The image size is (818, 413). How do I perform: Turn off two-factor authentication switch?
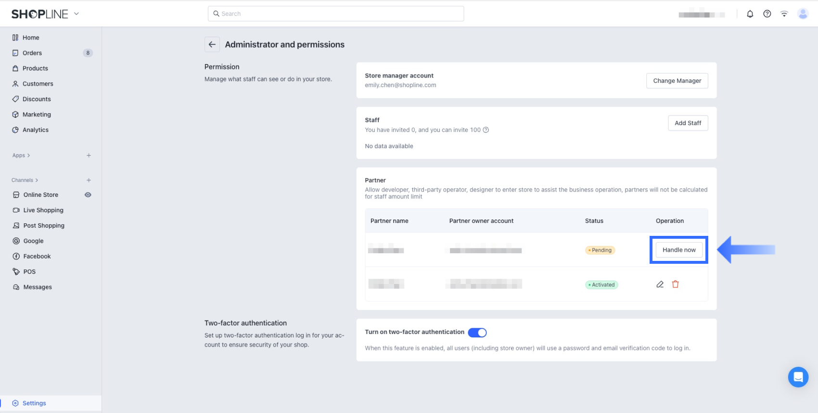tap(477, 333)
